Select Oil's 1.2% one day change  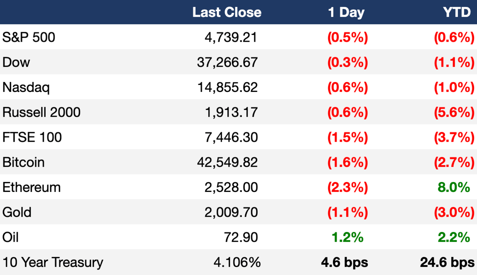tap(347, 237)
